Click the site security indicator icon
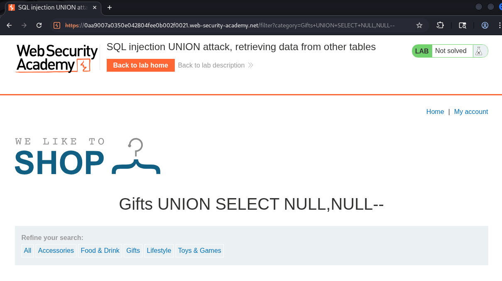Screen dimensions: 502x281 [x=57, y=25]
